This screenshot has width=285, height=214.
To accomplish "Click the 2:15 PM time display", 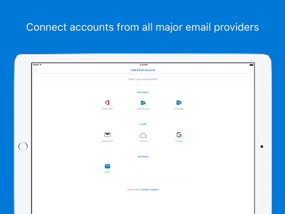I will [144, 65].
